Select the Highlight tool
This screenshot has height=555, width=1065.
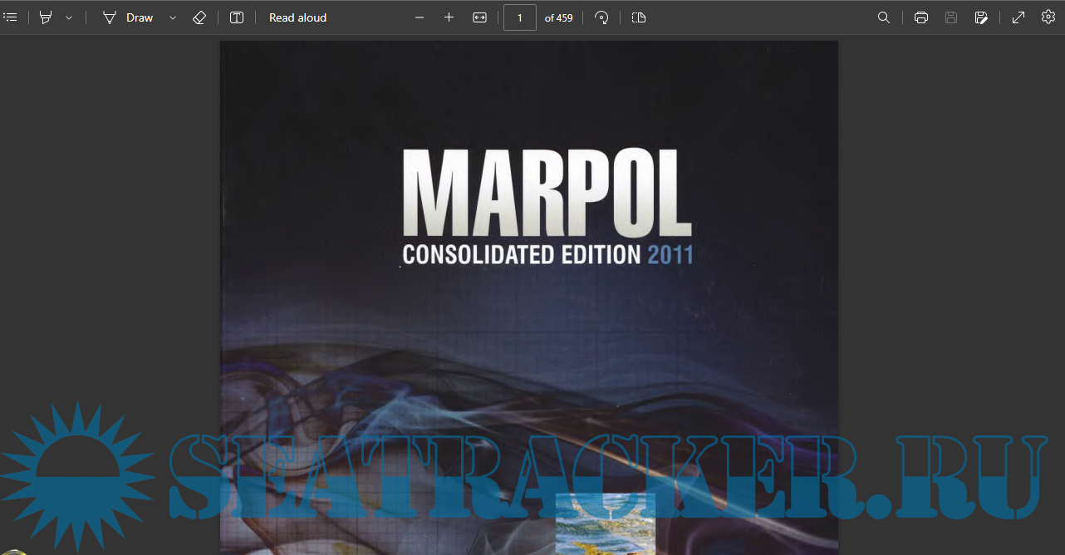coord(46,17)
